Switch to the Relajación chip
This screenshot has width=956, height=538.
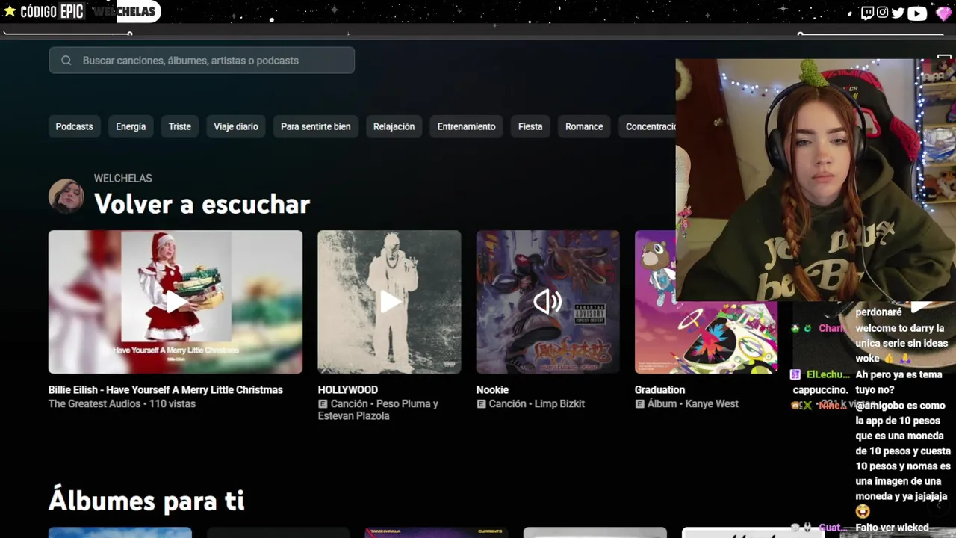394,126
